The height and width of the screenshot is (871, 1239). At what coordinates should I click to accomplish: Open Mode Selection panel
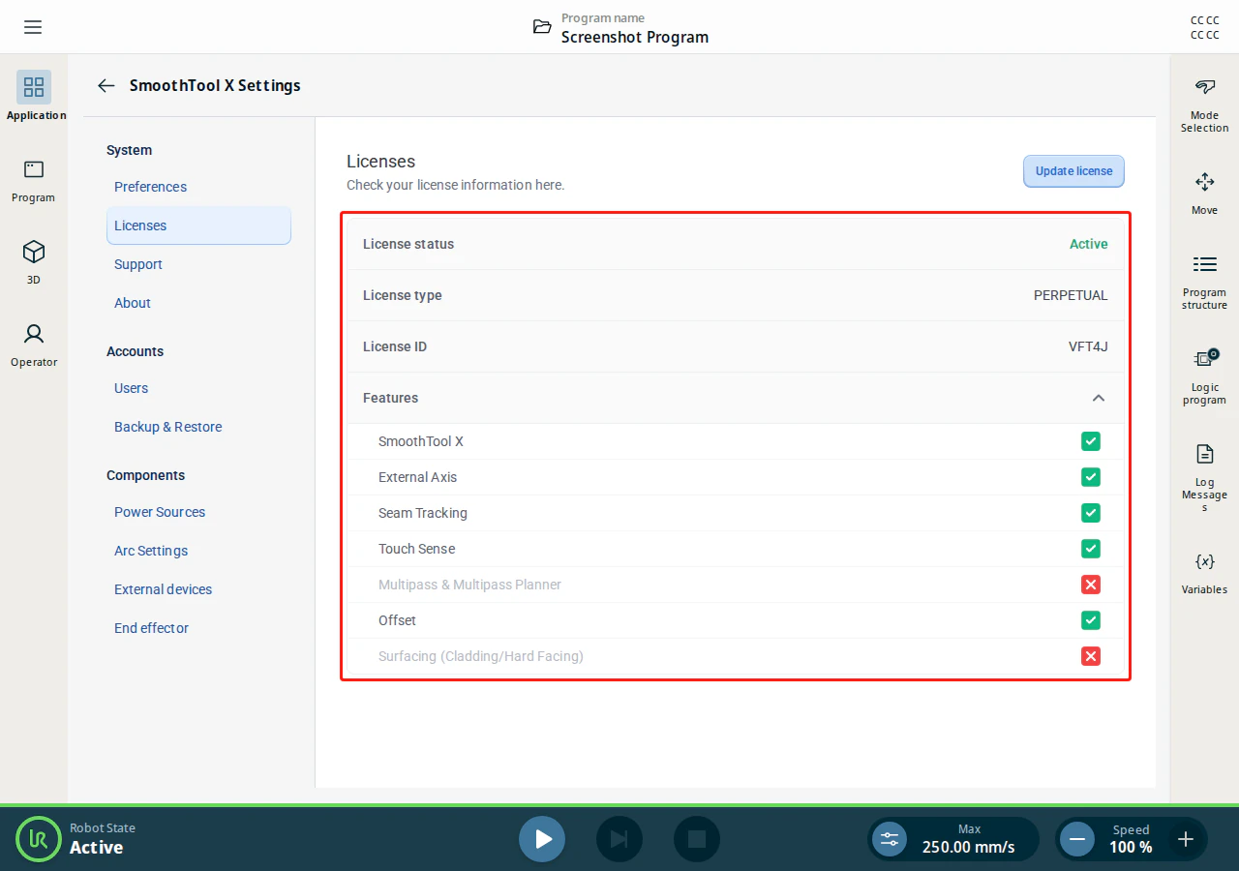(x=1204, y=105)
